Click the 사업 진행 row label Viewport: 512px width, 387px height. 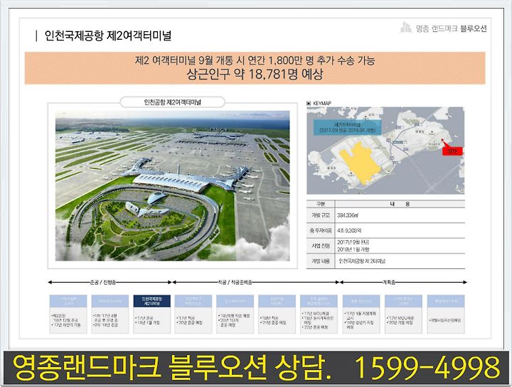321,246
